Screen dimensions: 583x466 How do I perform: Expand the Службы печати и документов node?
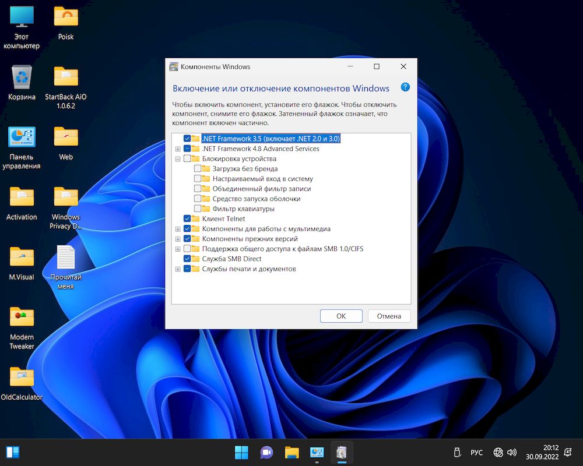click(x=178, y=269)
